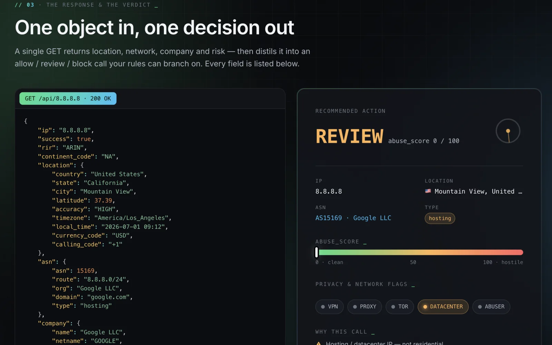Viewport: 552px width, 345px height.
Task: Click the warning triangle beside Hosting / datacenter IP
Action: [318, 343]
